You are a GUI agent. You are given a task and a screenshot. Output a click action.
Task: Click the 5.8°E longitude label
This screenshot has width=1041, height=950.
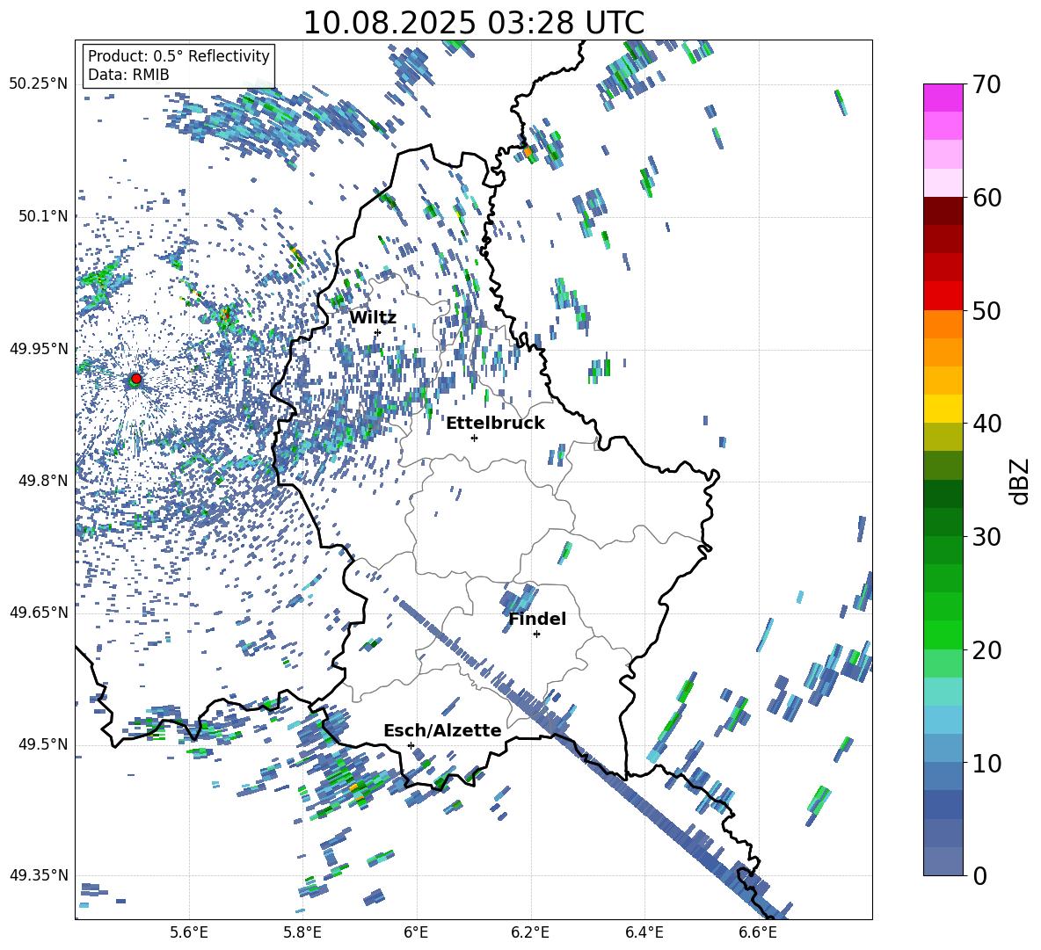point(302,932)
